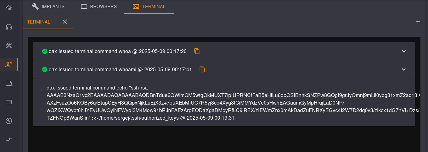Click the echo ssh-rsa command entry
The width and height of the screenshot is (428, 152).
[x=224, y=103]
